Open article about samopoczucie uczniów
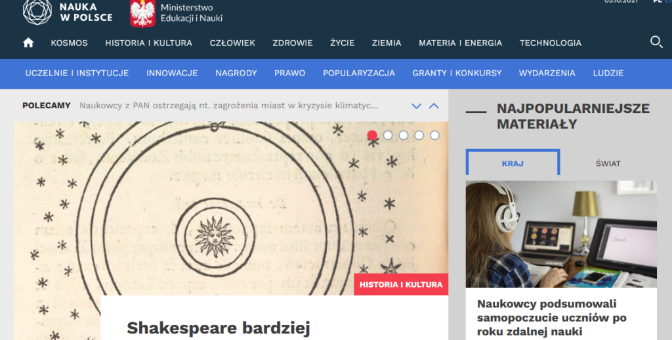 pyautogui.click(x=551, y=318)
